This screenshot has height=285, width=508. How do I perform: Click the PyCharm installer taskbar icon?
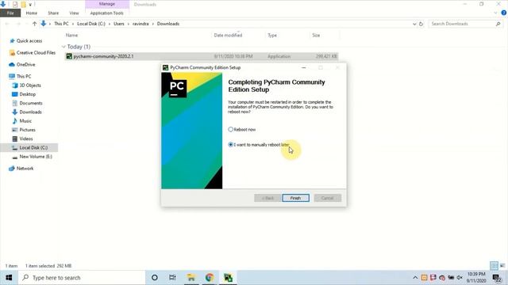[x=228, y=278]
